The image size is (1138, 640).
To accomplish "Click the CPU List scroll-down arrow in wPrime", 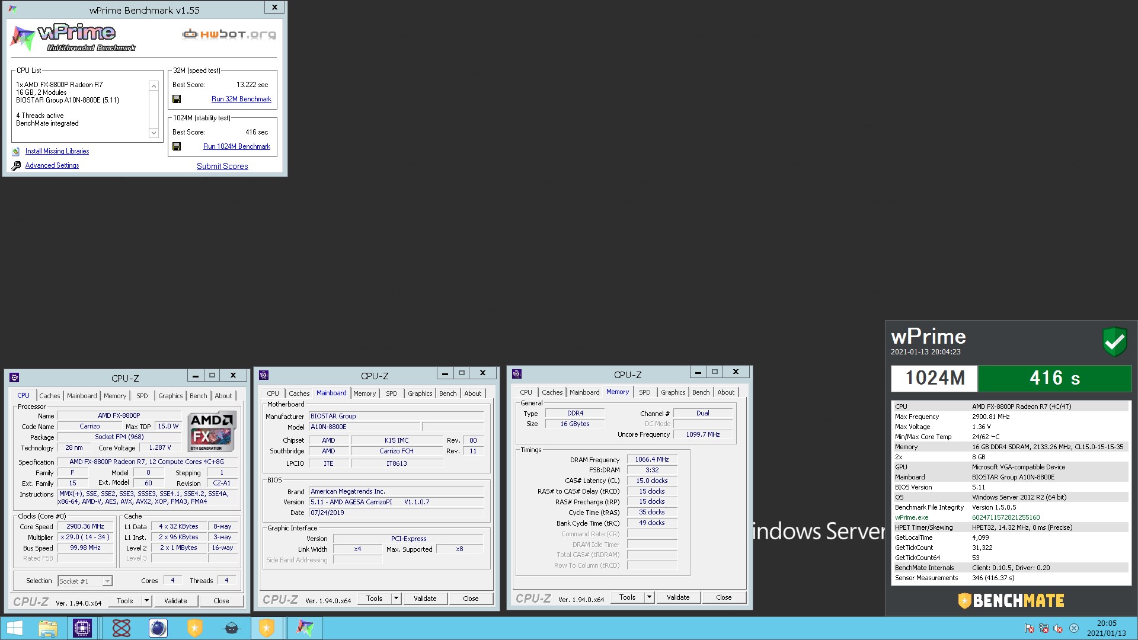I will pos(154,133).
